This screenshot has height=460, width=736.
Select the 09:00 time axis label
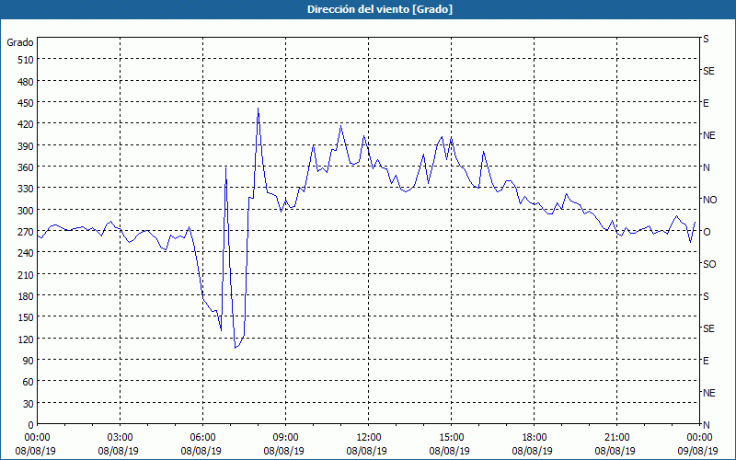[285, 438]
